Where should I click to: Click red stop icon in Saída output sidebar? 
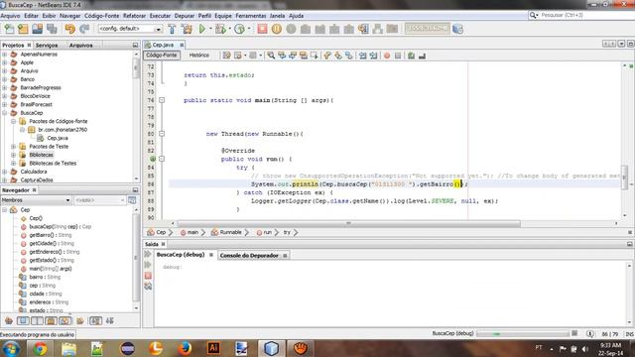pos(148,276)
